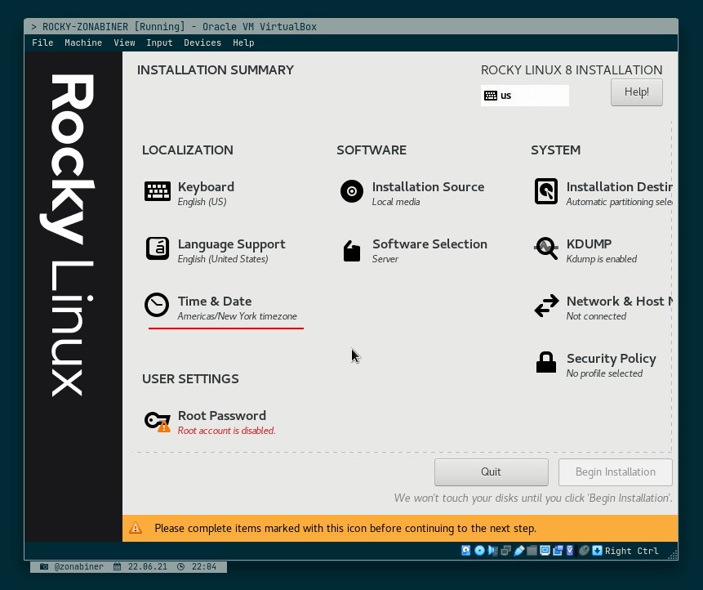The height and width of the screenshot is (590, 703).
Task: Click the calendar icon beside 22.06.21
Action: [x=117, y=566]
